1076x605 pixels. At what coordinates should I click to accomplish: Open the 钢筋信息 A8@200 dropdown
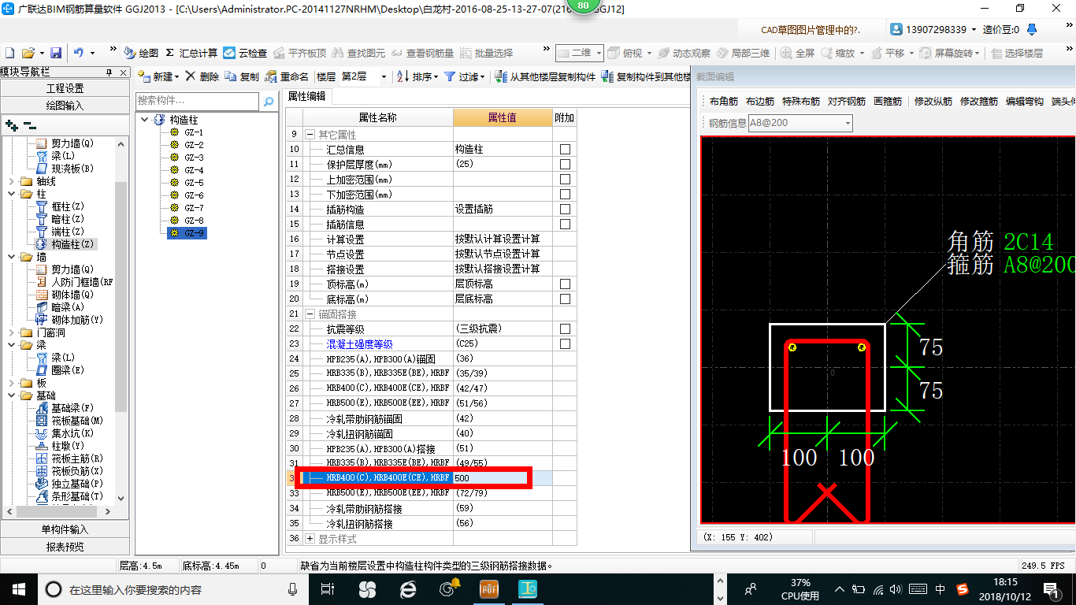pos(848,123)
